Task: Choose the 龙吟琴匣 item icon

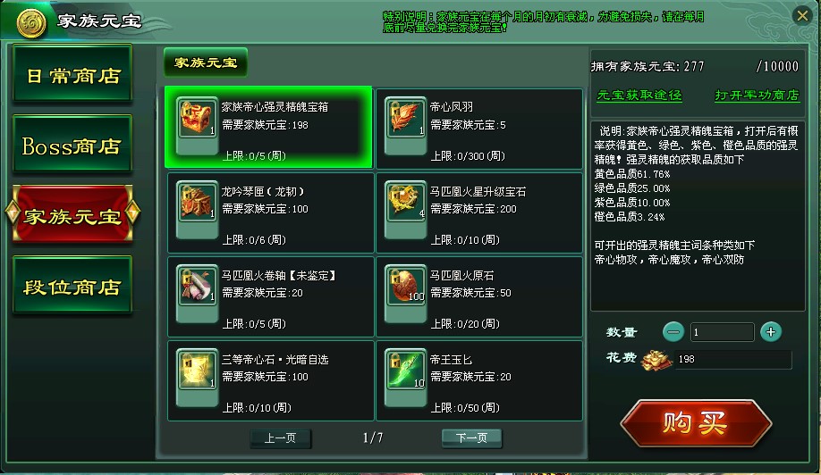Action: click(197, 202)
